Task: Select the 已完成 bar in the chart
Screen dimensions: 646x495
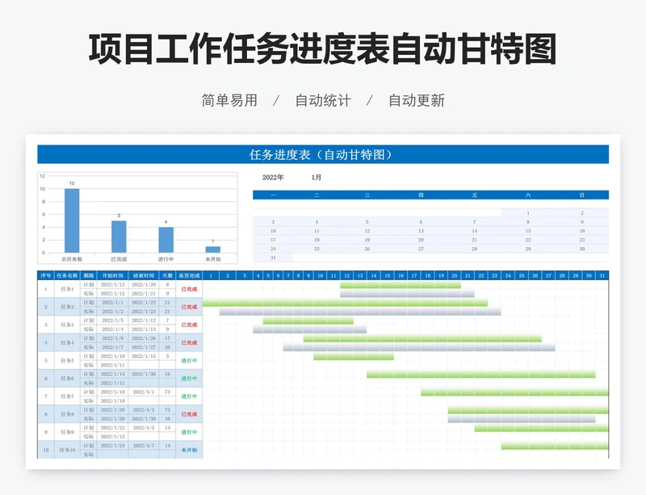Action: click(119, 237)
